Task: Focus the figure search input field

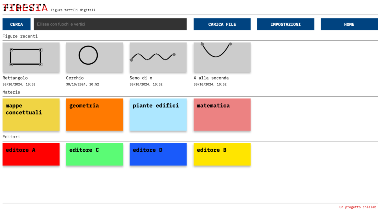Action: [x=110, y=24]
